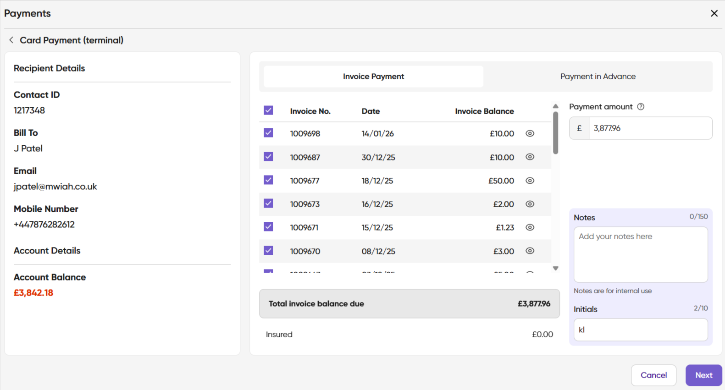Open Payment amount help icon
The width and height of the screenshot is (725, 390).
[x=641, y=107]
